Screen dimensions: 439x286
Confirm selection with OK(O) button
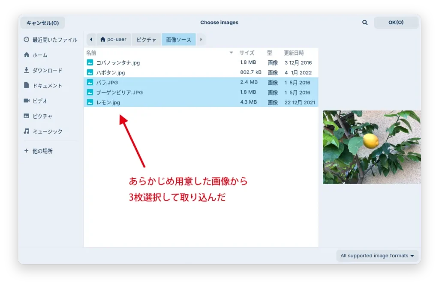(x=396, y=23)
